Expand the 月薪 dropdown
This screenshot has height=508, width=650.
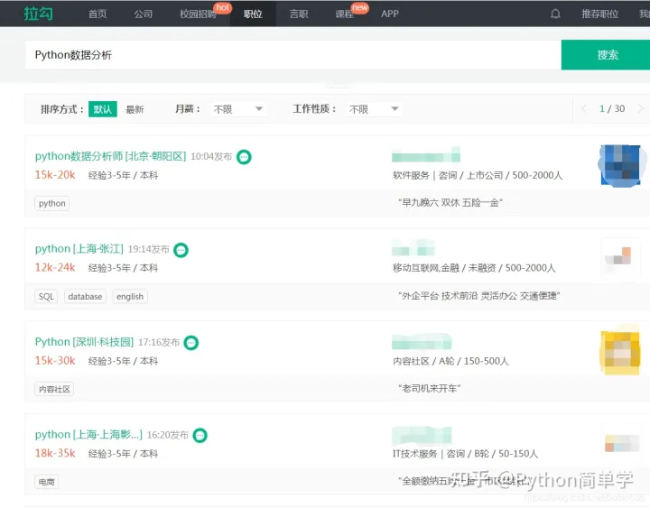[x=238, y=109]
